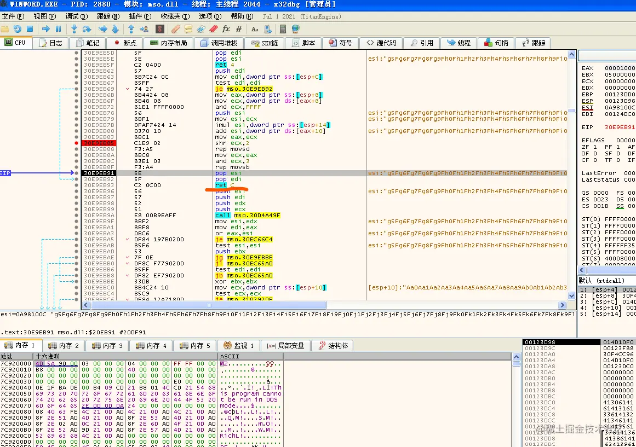
Task: Toggle breakpoint bullet at 30E9EBA5
Action: pyautogui.click(x=76, y=240)
